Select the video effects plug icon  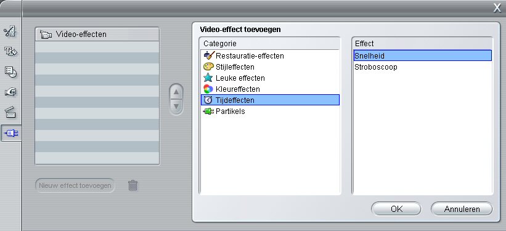10,133
